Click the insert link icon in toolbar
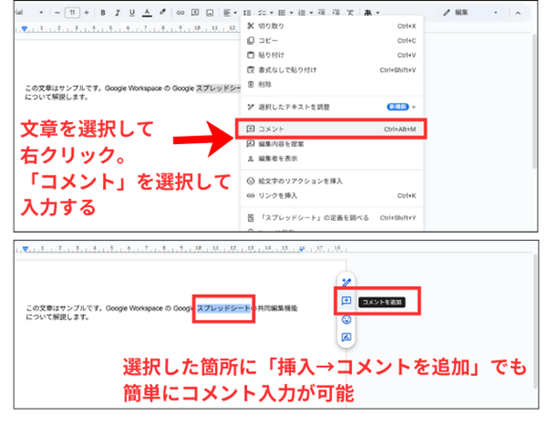The height and width of the screenshot is (425, 559). tap(181, 13)
